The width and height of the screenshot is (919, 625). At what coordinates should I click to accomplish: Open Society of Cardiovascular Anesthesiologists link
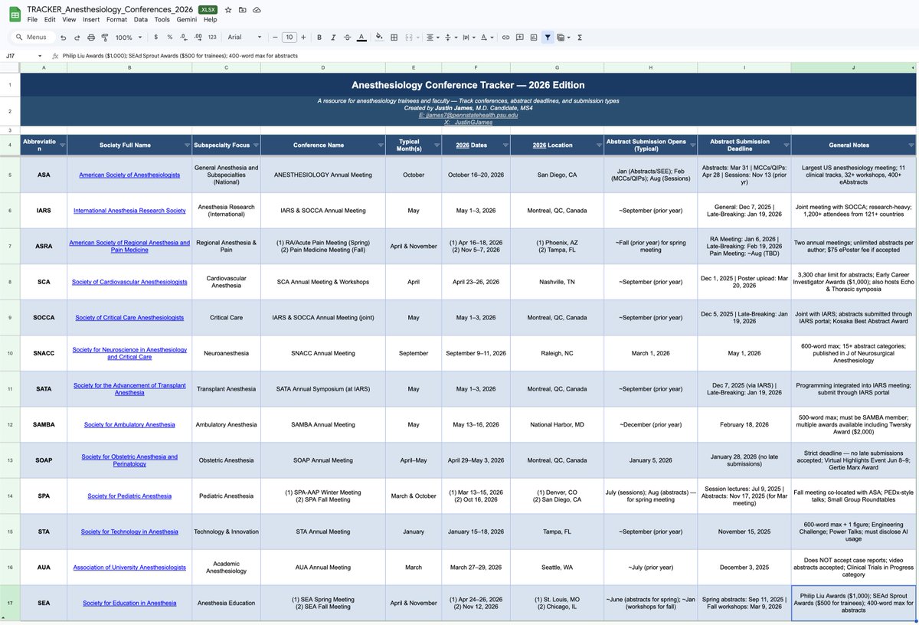(x=129, y=282)
